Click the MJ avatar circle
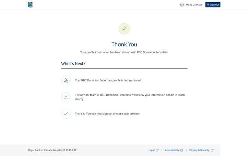Screen dimensions: 249x156 (x=182, y=5)
